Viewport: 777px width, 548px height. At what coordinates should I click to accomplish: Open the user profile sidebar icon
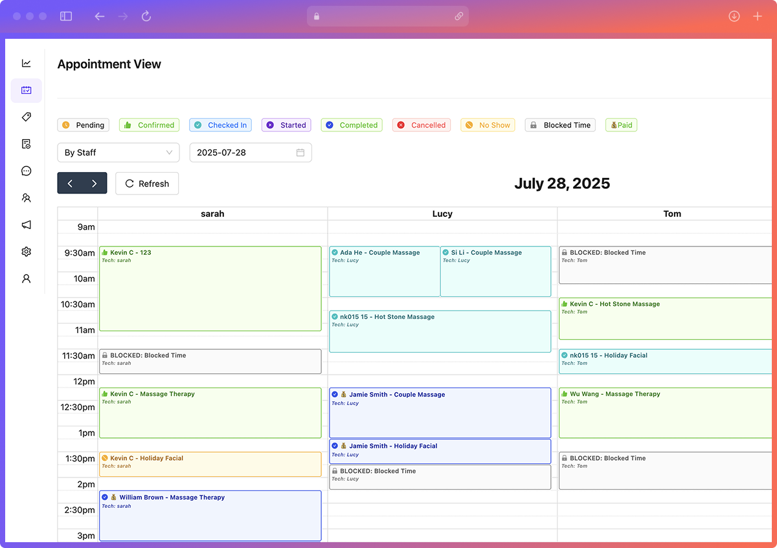coord(27,278)
